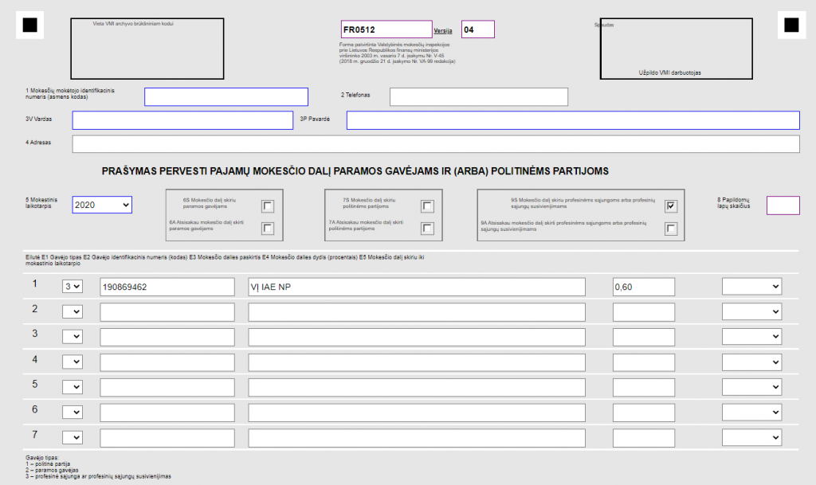The width and height of the screenshot is (816, 485).
Task: Open row 2 Gavėjo tipas dropdown
Action: tap(73, 311)
